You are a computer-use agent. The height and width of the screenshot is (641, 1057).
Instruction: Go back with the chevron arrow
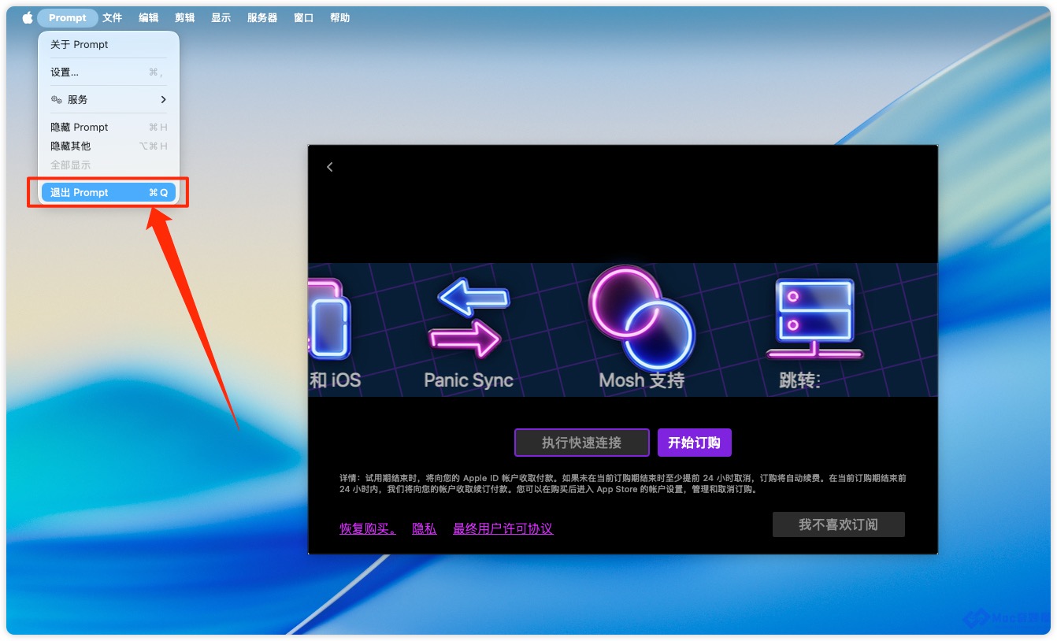point(330,167)
